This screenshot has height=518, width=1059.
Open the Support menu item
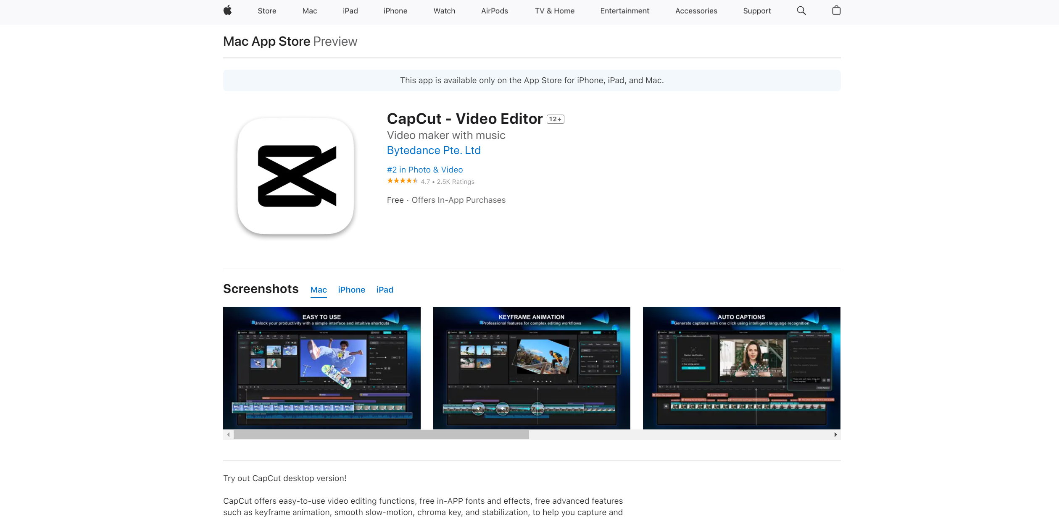[x=756, y=11]
